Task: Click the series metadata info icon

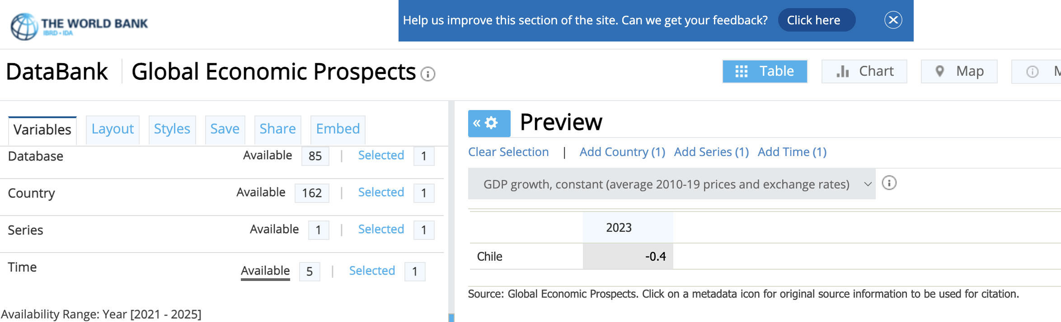Action: pos(889,183)
